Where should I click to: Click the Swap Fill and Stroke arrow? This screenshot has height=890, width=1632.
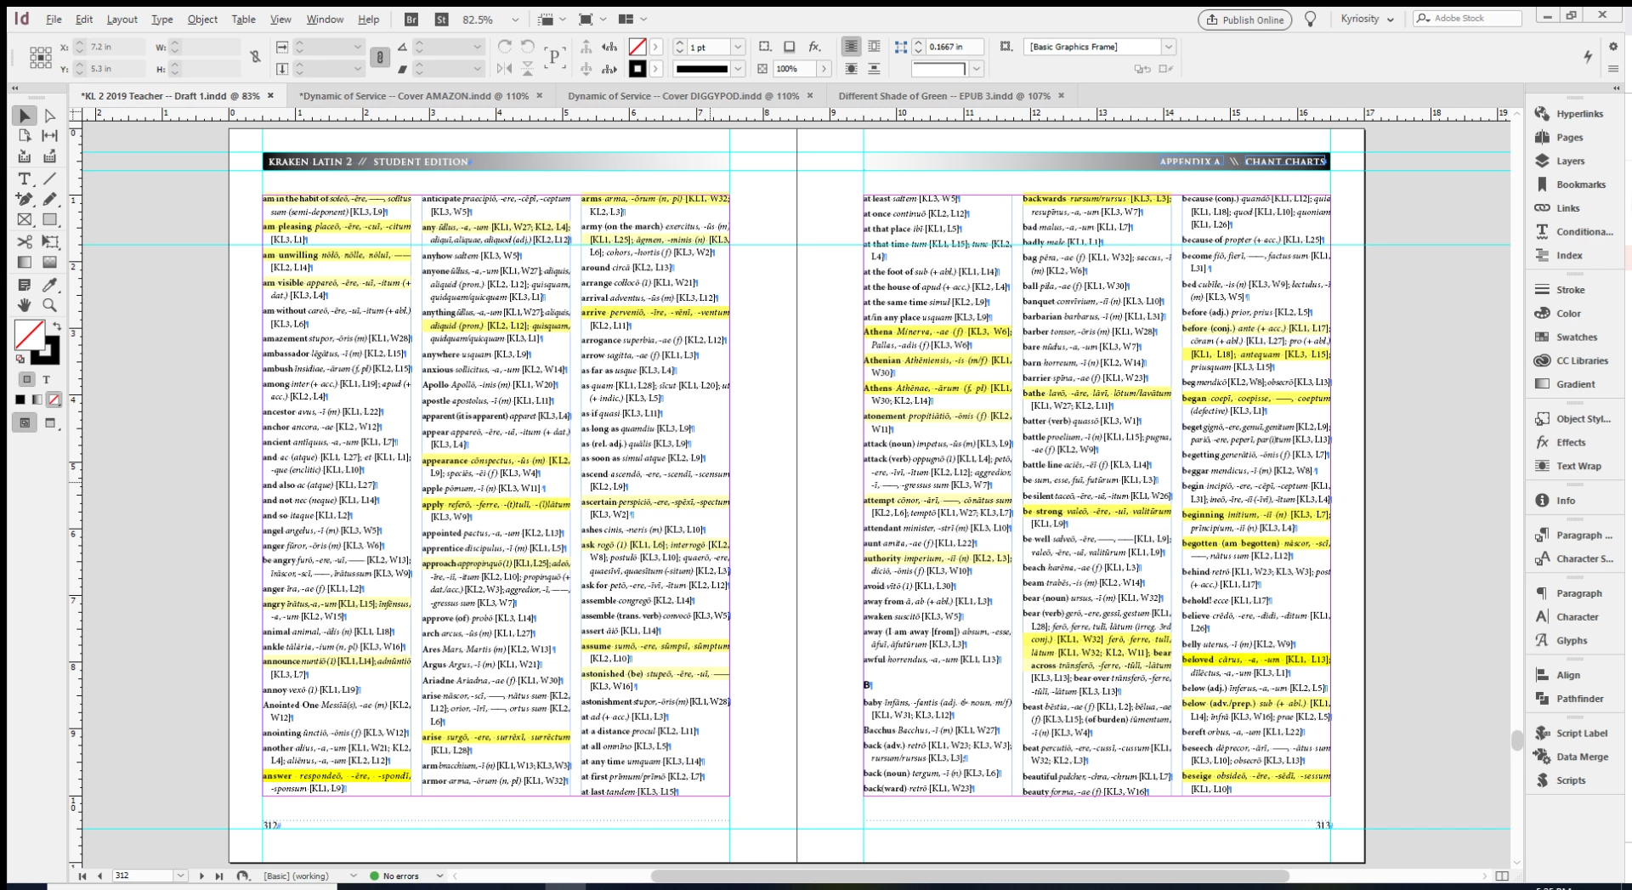[x=56, y=326]
